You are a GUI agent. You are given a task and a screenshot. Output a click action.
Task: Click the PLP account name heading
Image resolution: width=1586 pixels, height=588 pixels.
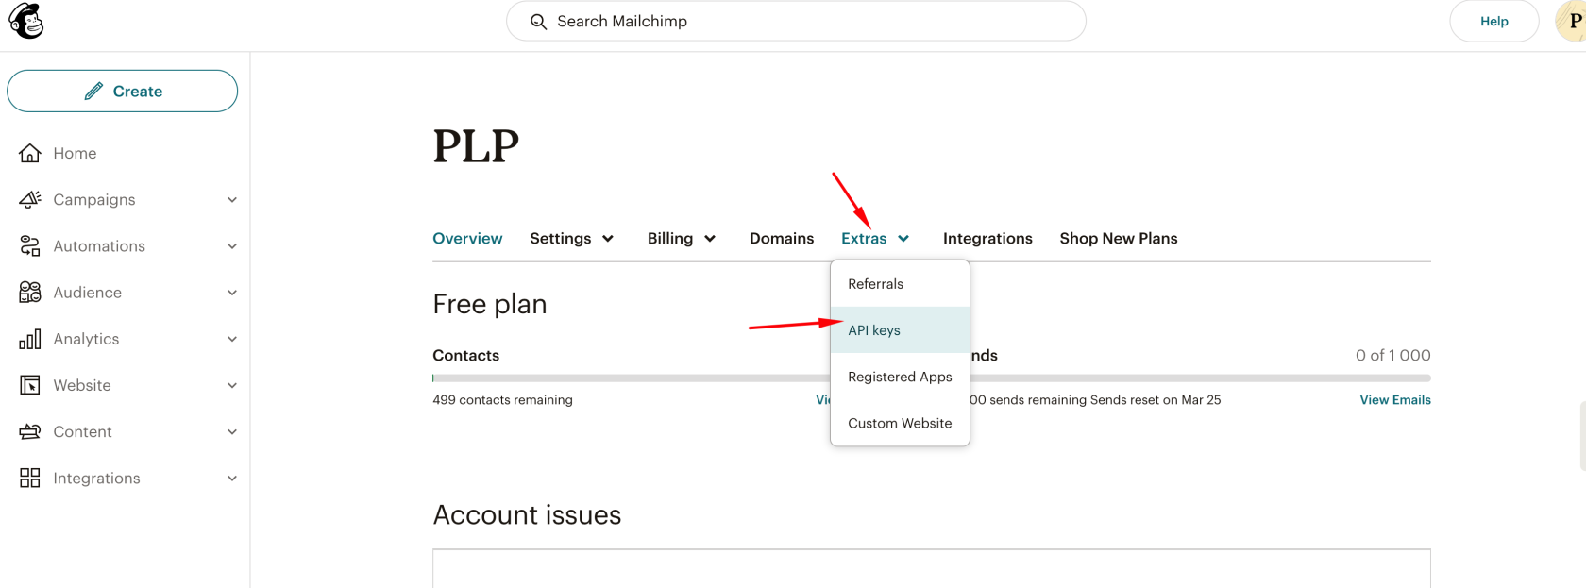click(476, 146)
